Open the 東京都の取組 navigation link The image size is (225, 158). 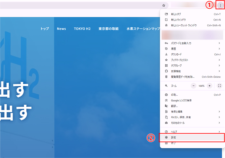(x=108, y=29)
